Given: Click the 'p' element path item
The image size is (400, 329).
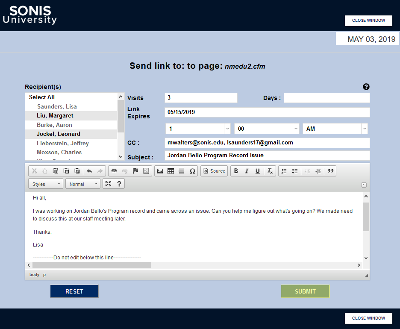Looking at the screenshot, I should (x=44, y=275).
